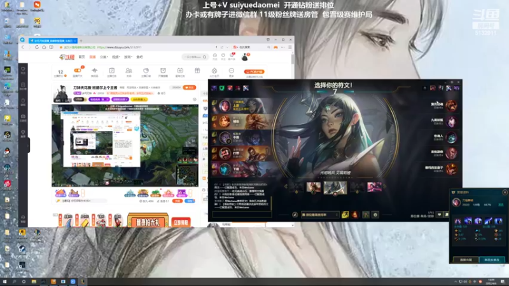The height and width of the screenshot is (286, 509).
Task: Open Douyu 直播 nav item
Action: pos(92,57)
